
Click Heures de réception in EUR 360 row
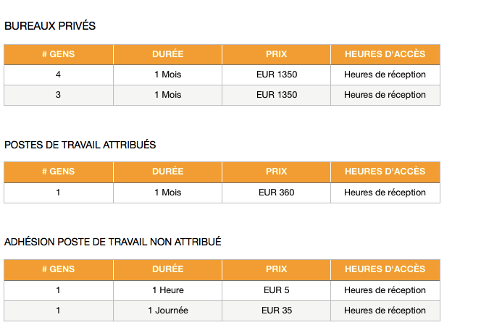tap(385, 193)
